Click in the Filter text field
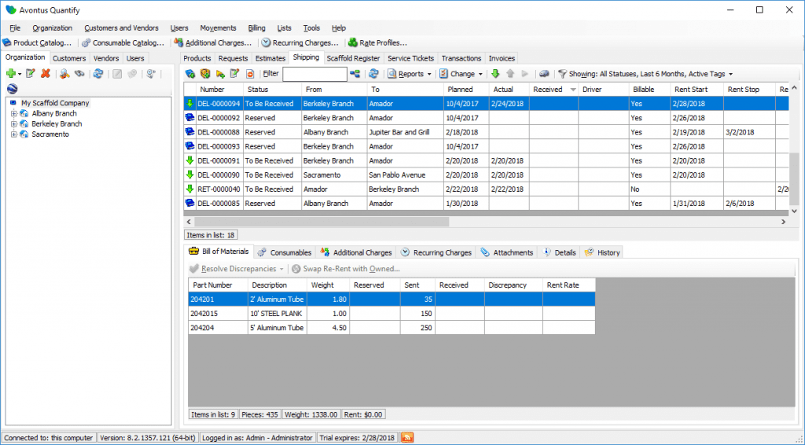The image size is (805, 445). click(x=314, y=74)
